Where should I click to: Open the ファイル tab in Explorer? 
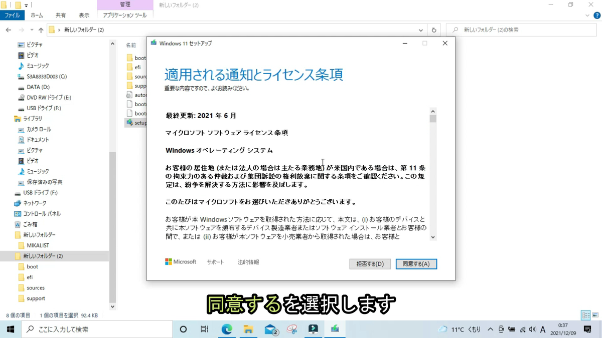coord(12,16)
